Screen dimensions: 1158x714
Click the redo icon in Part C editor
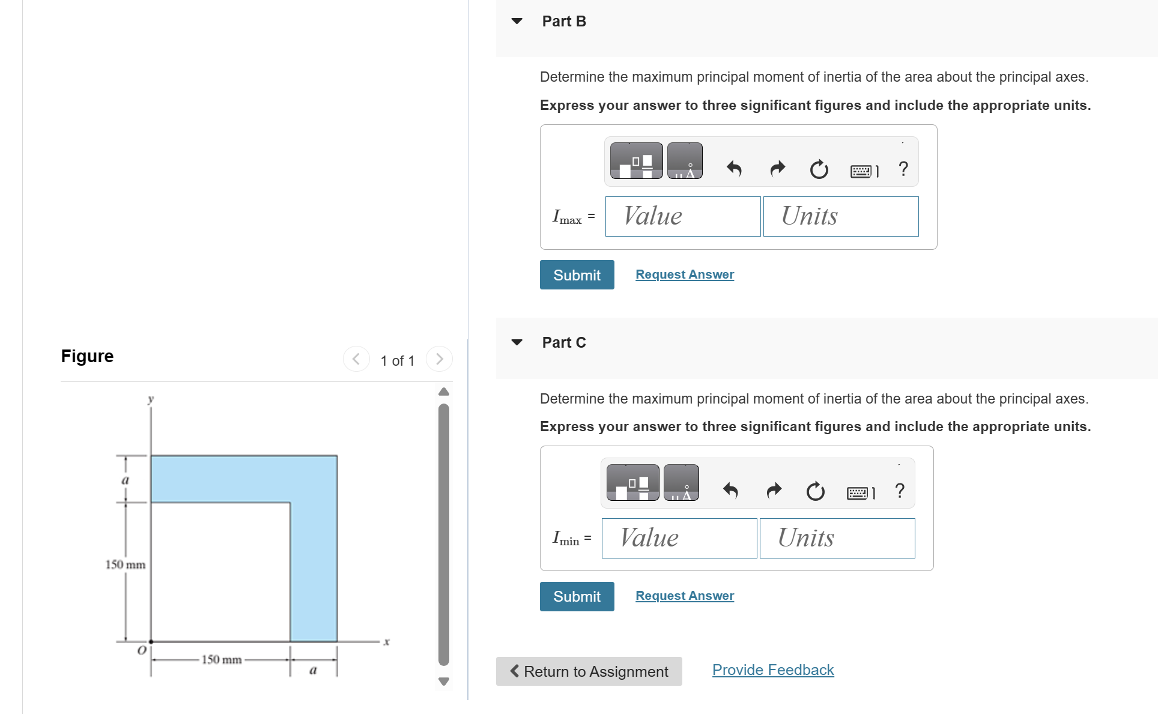774,491
